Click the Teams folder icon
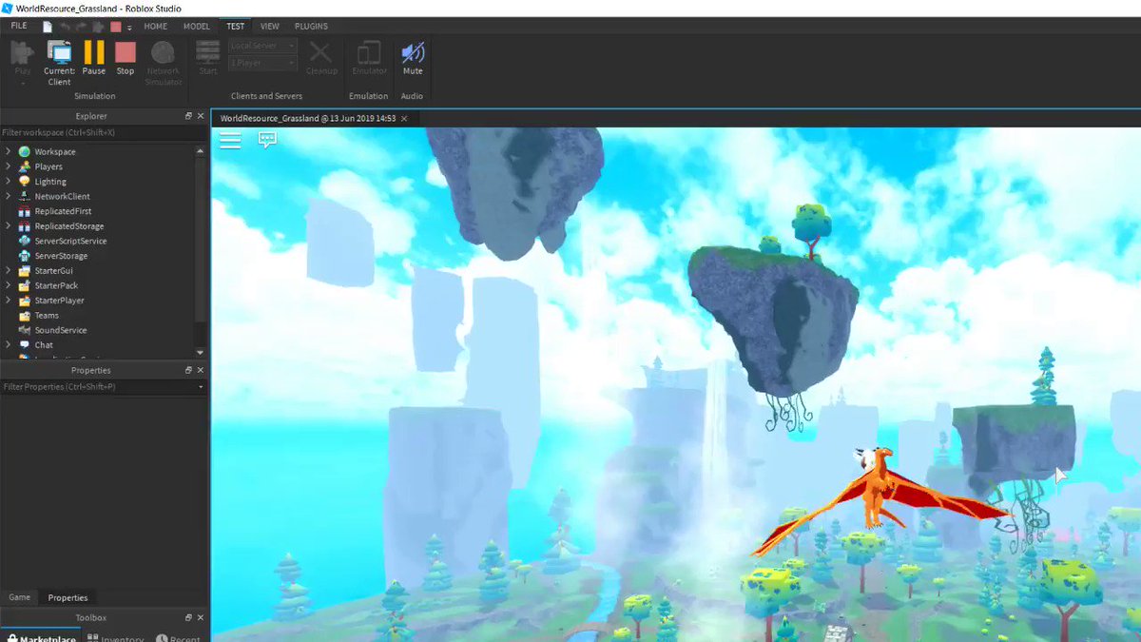 (25, 316)
